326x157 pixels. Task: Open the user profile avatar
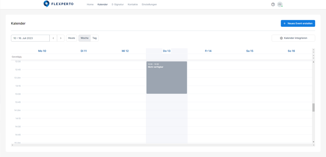pos(280,5)
